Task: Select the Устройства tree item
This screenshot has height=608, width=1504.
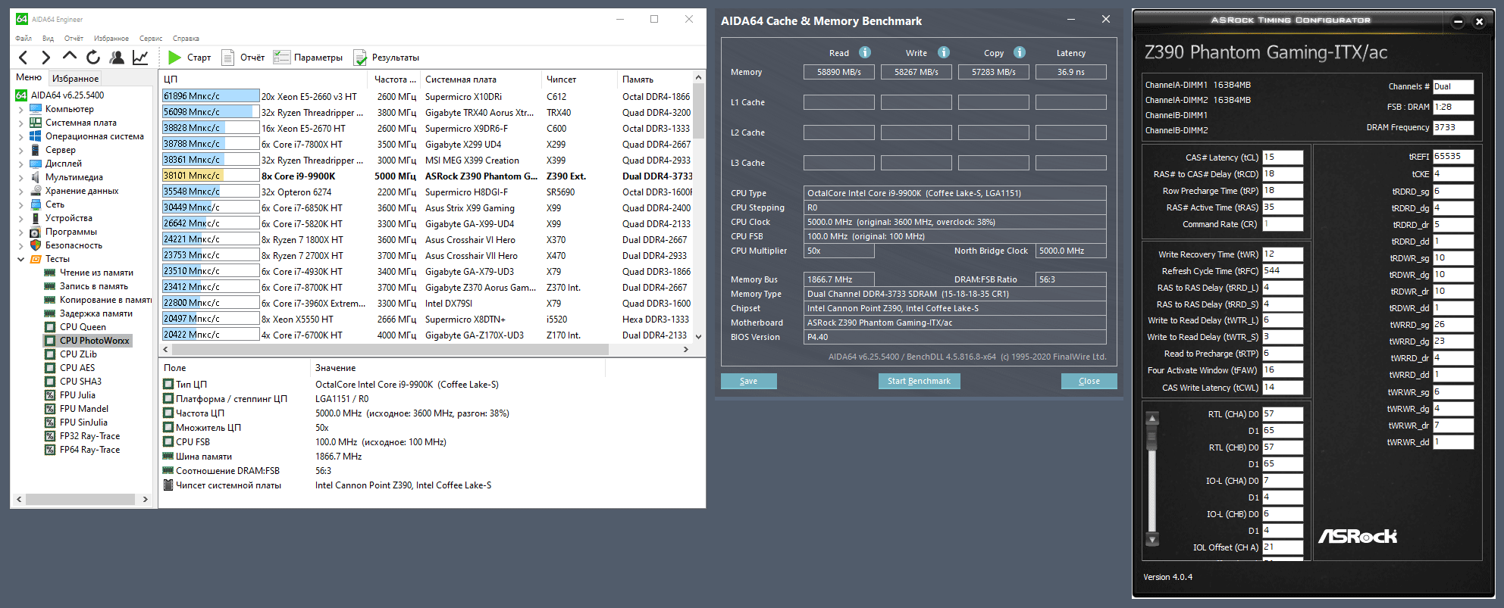Action: tap(69, 218)
